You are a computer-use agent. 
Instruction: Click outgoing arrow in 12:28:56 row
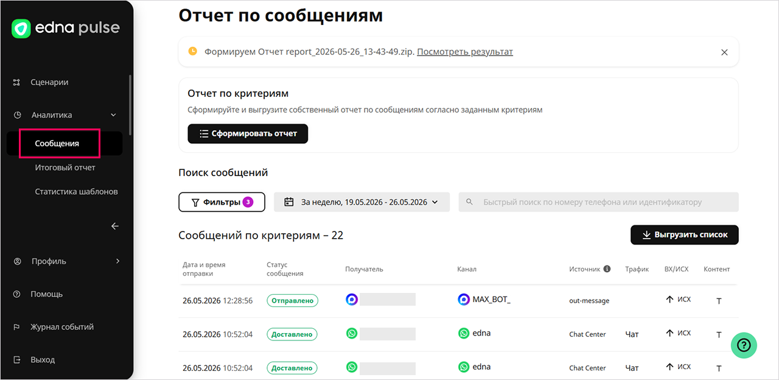[x=669, y=299]
